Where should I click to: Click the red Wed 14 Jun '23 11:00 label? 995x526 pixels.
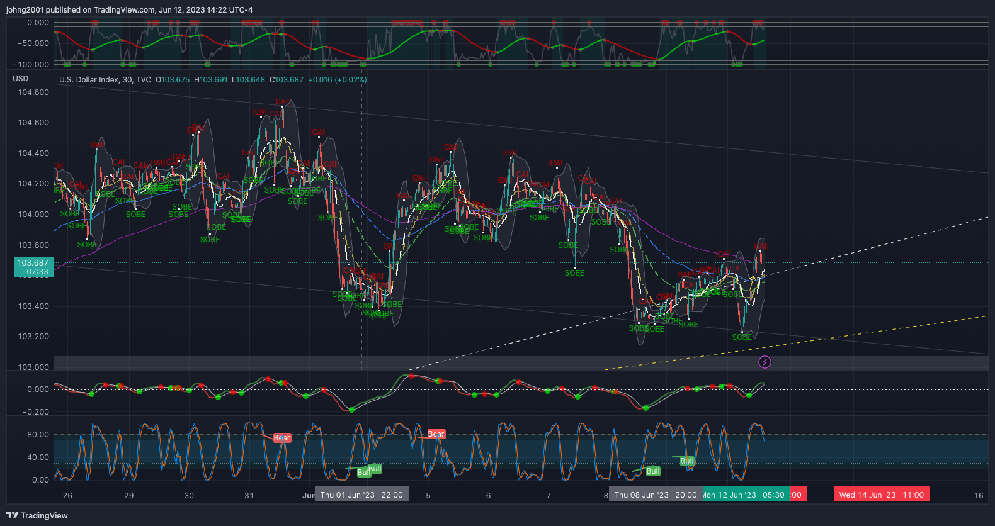click(882, 495)
